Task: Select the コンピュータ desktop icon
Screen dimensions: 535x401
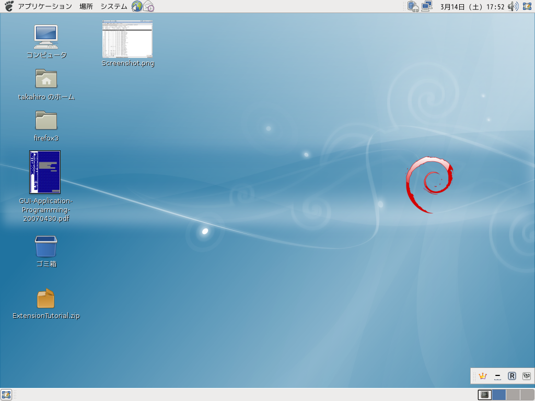Action: (x=46, y=37)
